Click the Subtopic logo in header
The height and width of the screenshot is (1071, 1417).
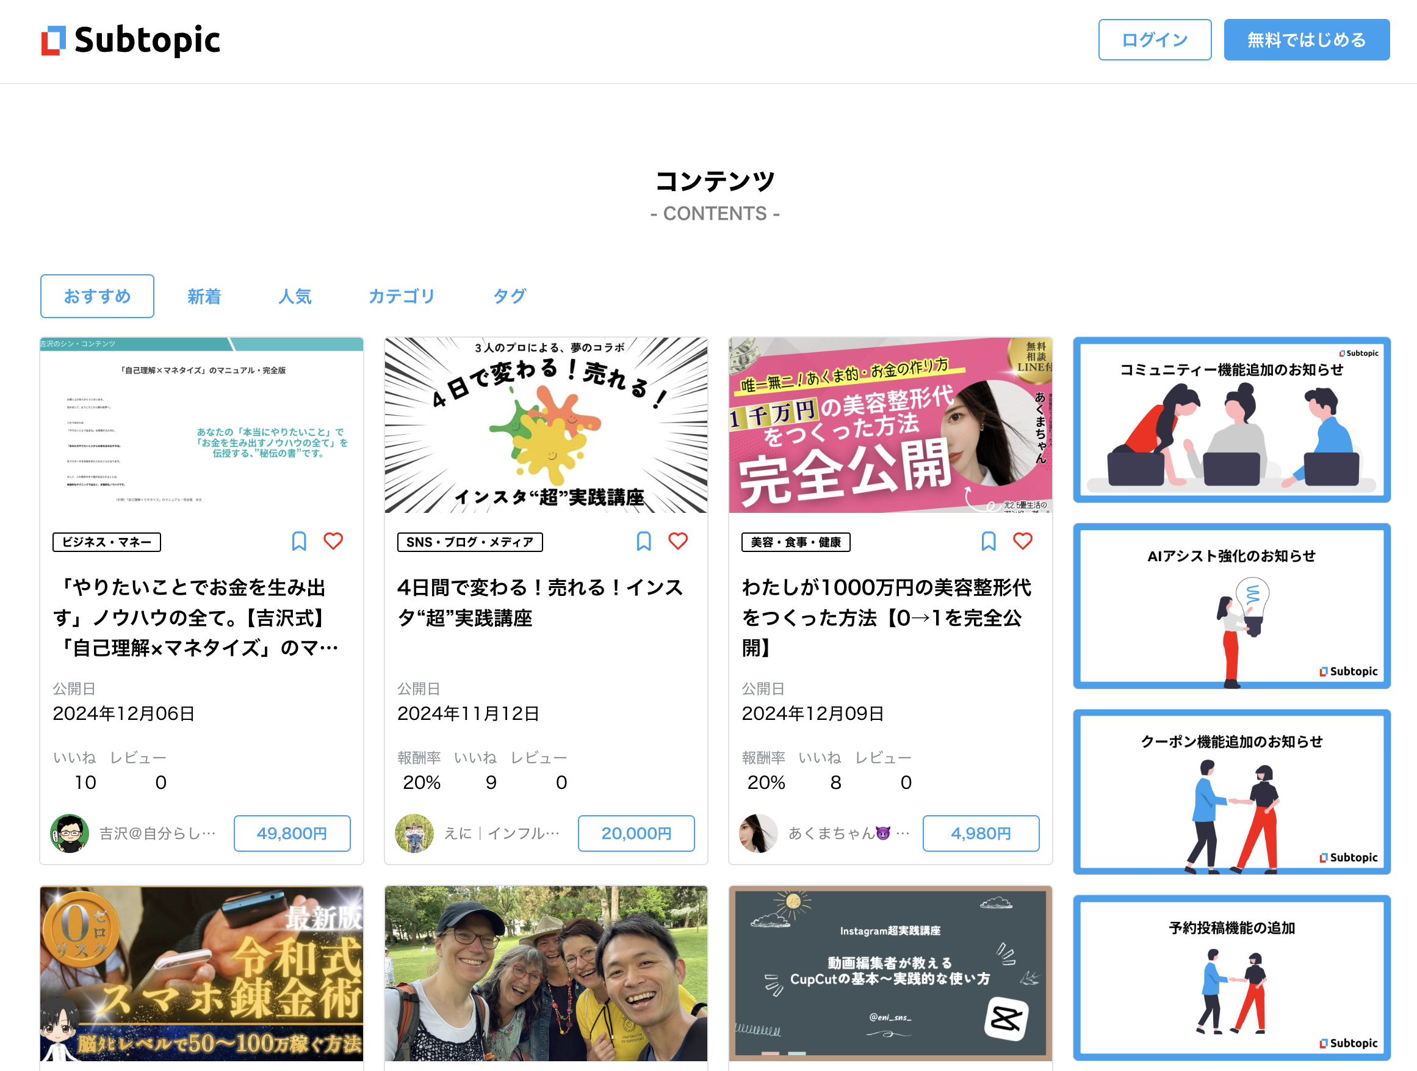click(131, 40)
